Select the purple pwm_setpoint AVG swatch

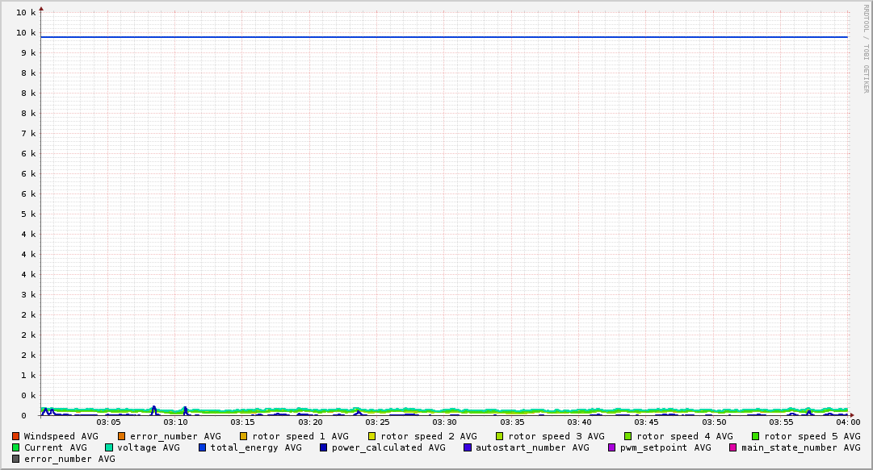pyautogui.click(x=612, y=447)
